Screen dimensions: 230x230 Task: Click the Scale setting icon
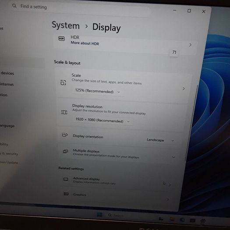63,82
